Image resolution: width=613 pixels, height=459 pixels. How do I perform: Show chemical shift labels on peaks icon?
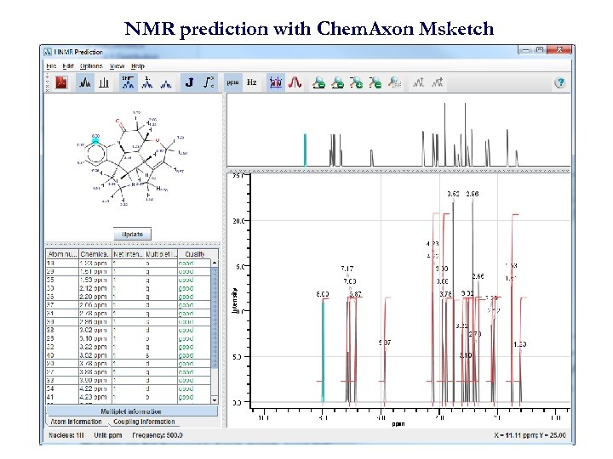[x=129, y=82]
